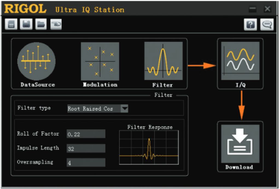Click the Impulse Length value field
Viewport: 280px width, 189px height.
[86, 148]
